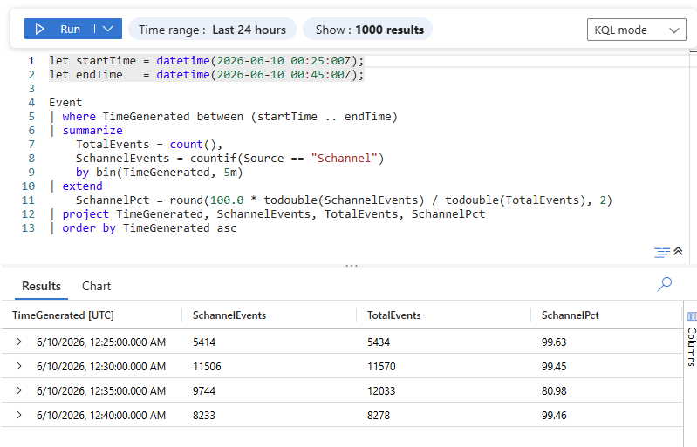Sort by TotalEvents column header
The width and height of the screenshot is (697, 447).
point(393,315)
